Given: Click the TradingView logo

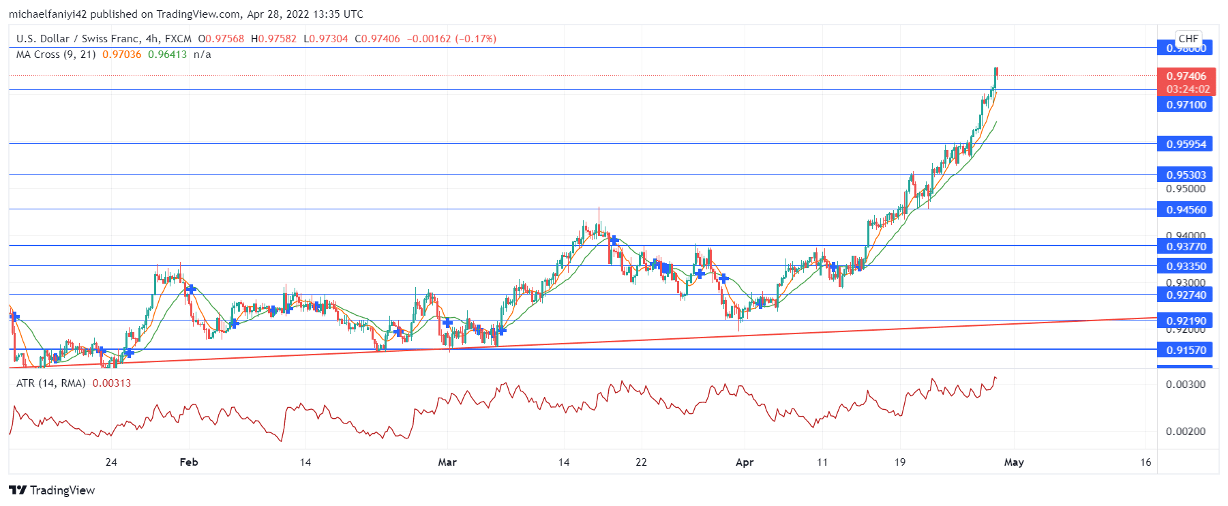Looking at the screenshot, I should (52, 490).
